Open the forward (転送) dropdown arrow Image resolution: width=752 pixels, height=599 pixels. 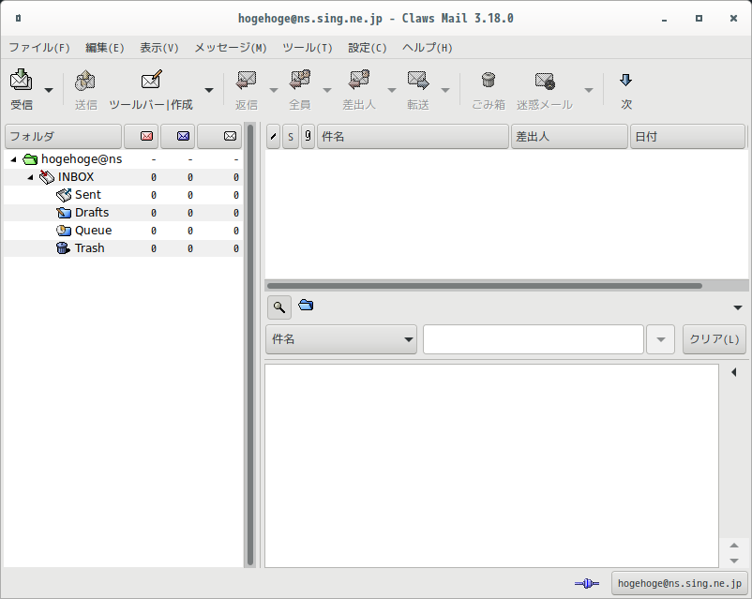(x=445, y=90)
